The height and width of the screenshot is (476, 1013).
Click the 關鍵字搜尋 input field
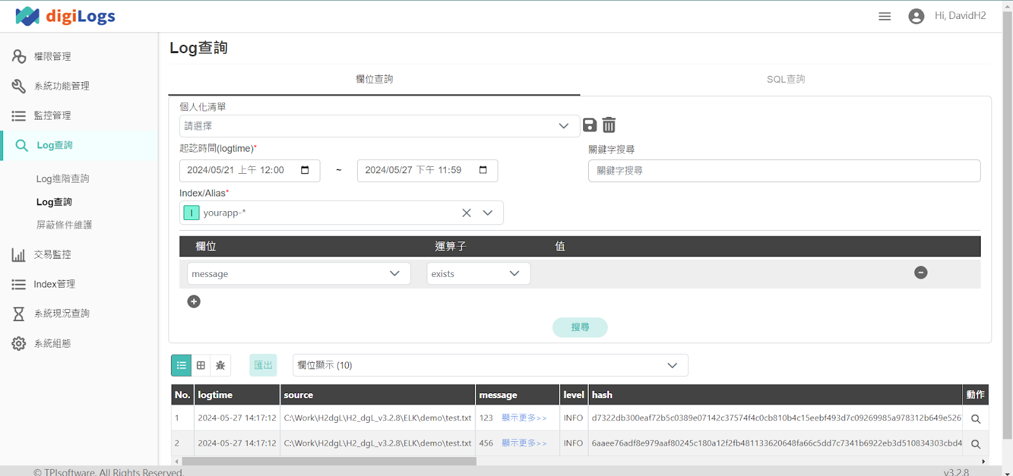click(784, 171)
